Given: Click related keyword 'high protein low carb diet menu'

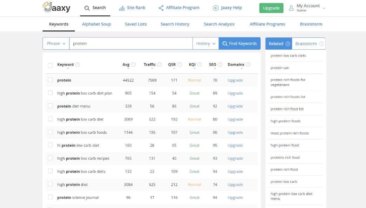Looking at the screenshot, I should click(291, 196).
